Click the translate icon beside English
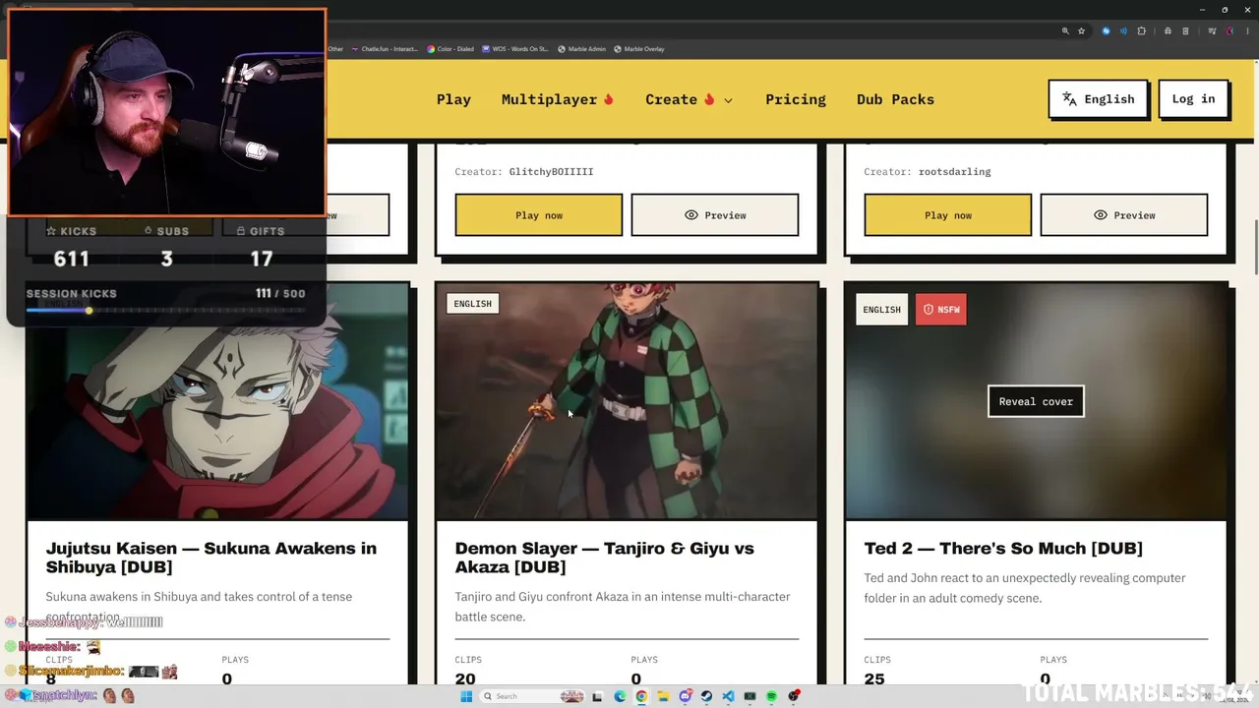 pos(1069,99)
